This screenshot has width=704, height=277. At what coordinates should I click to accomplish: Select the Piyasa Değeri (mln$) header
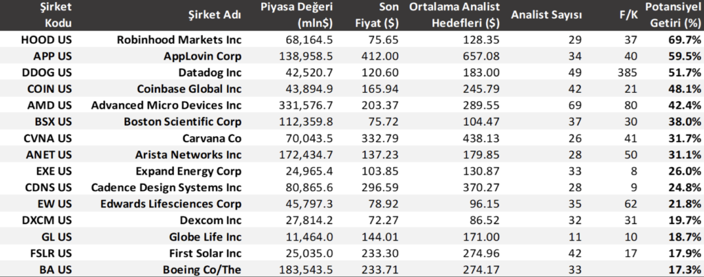pos(297,14)
